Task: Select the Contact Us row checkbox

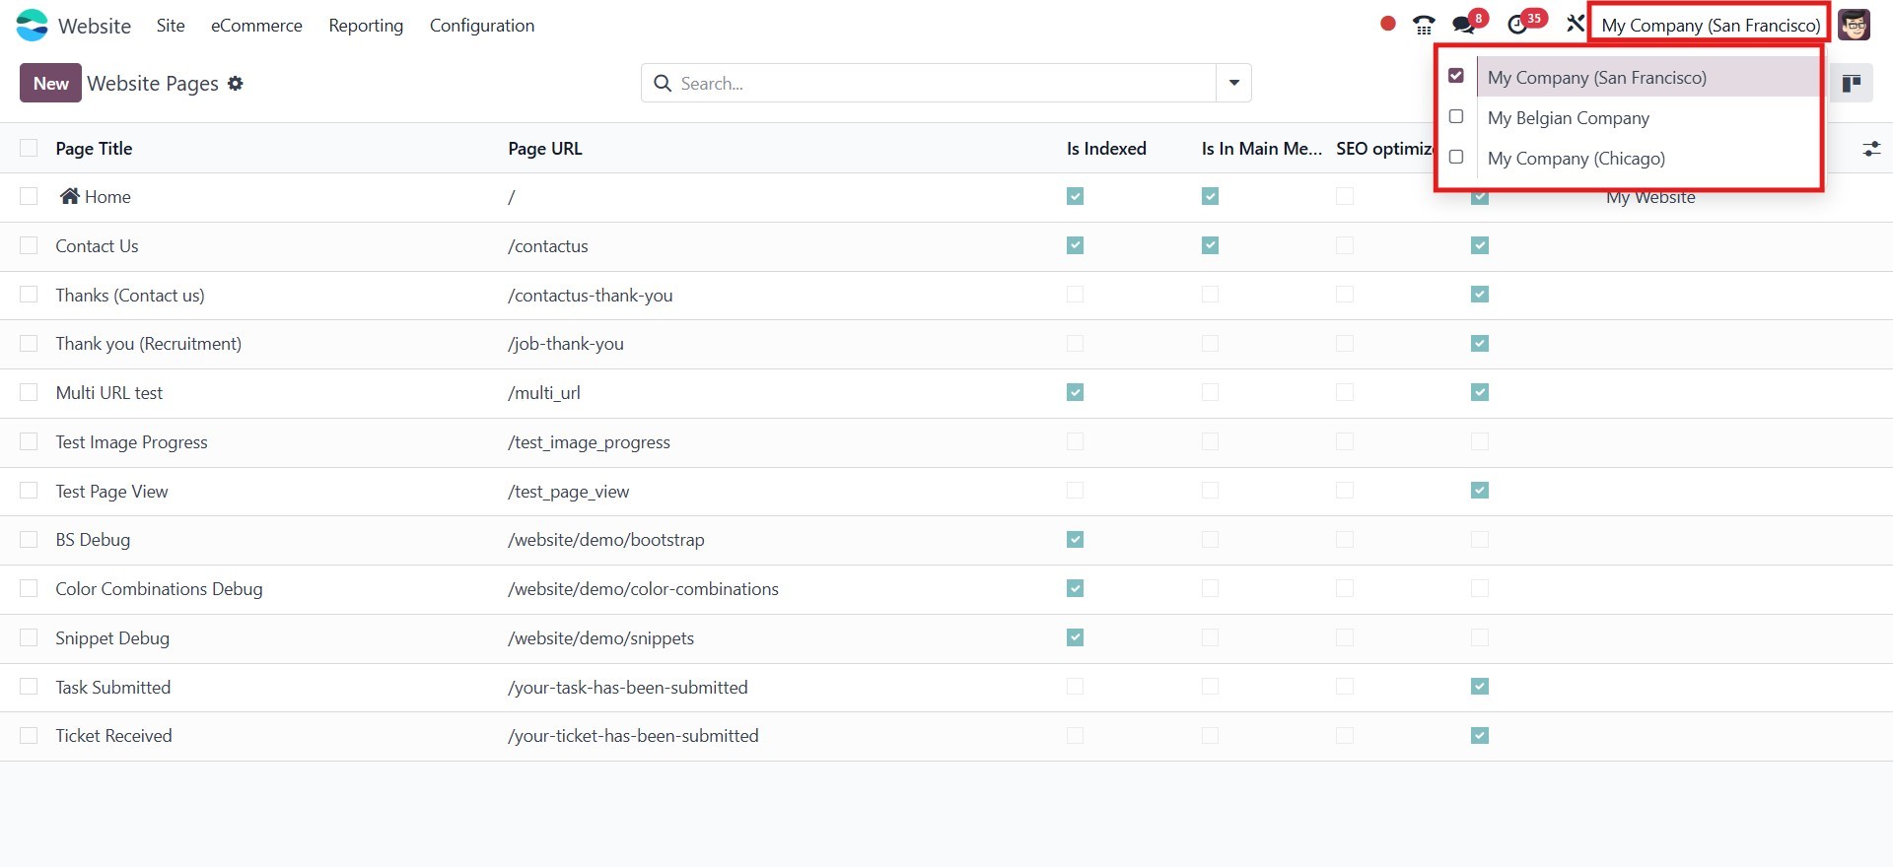Action: [29, 245]
